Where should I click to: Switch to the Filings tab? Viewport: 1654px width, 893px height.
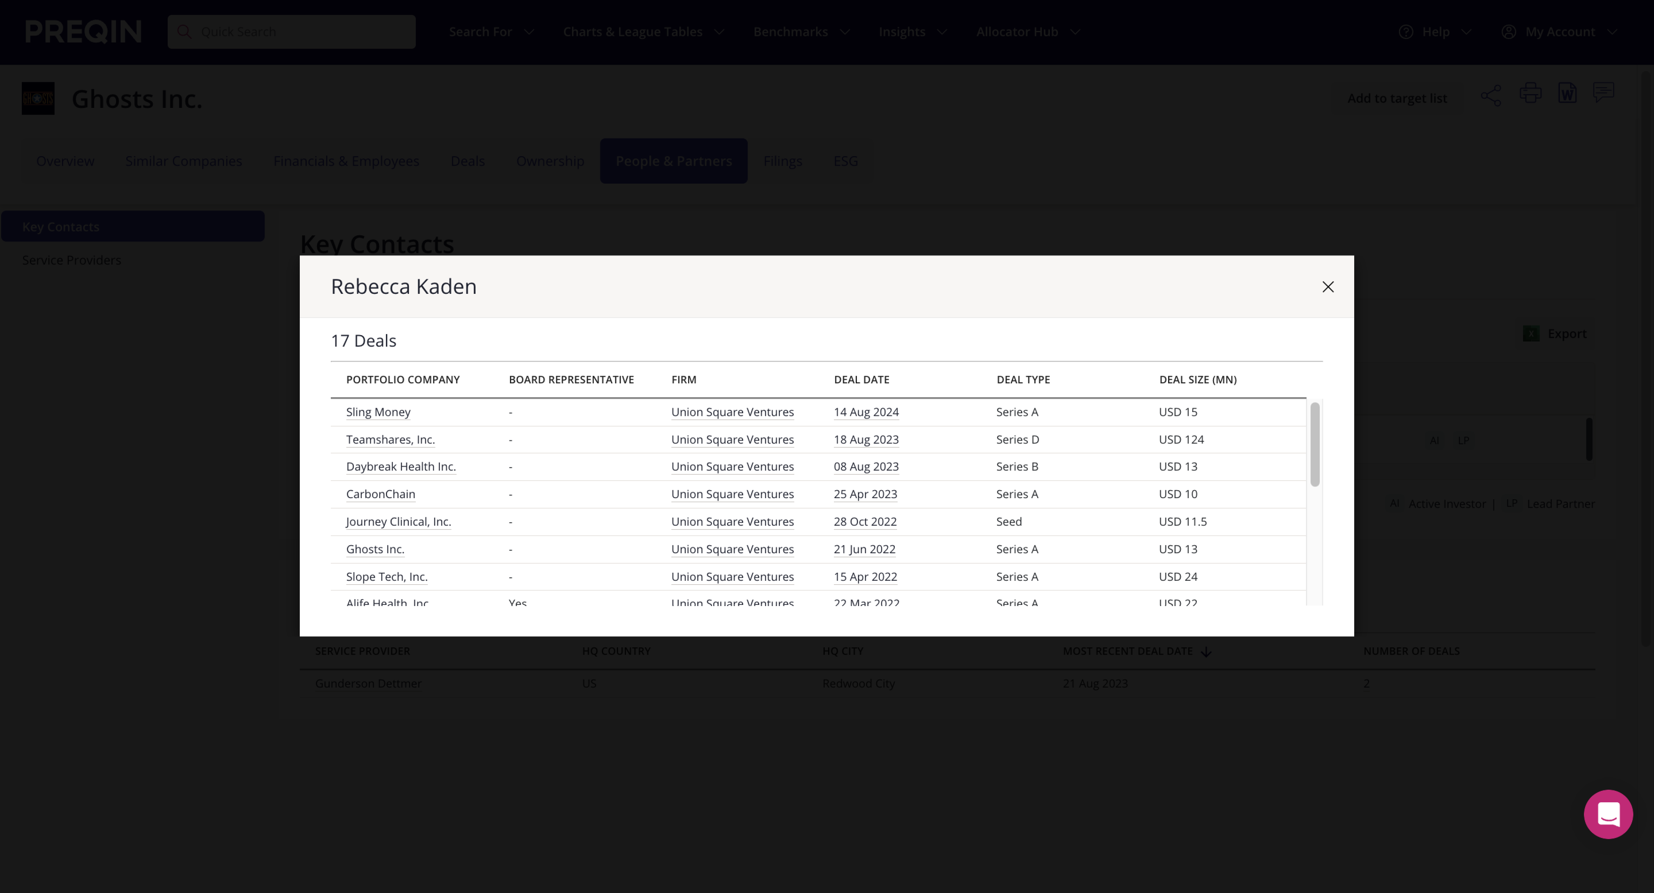tap(783, 161)
